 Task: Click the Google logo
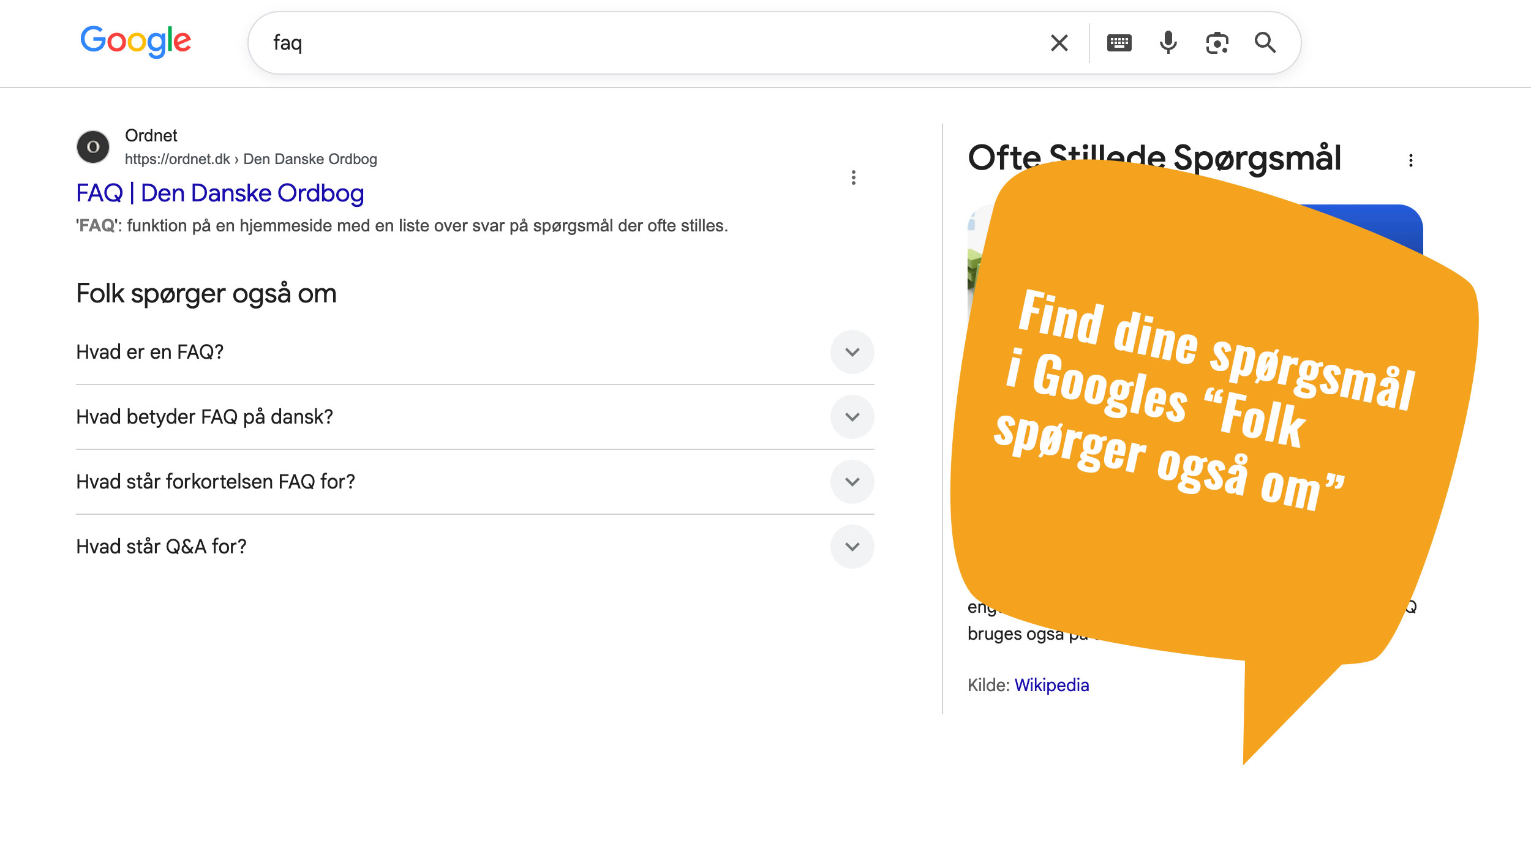pos(135,42)
